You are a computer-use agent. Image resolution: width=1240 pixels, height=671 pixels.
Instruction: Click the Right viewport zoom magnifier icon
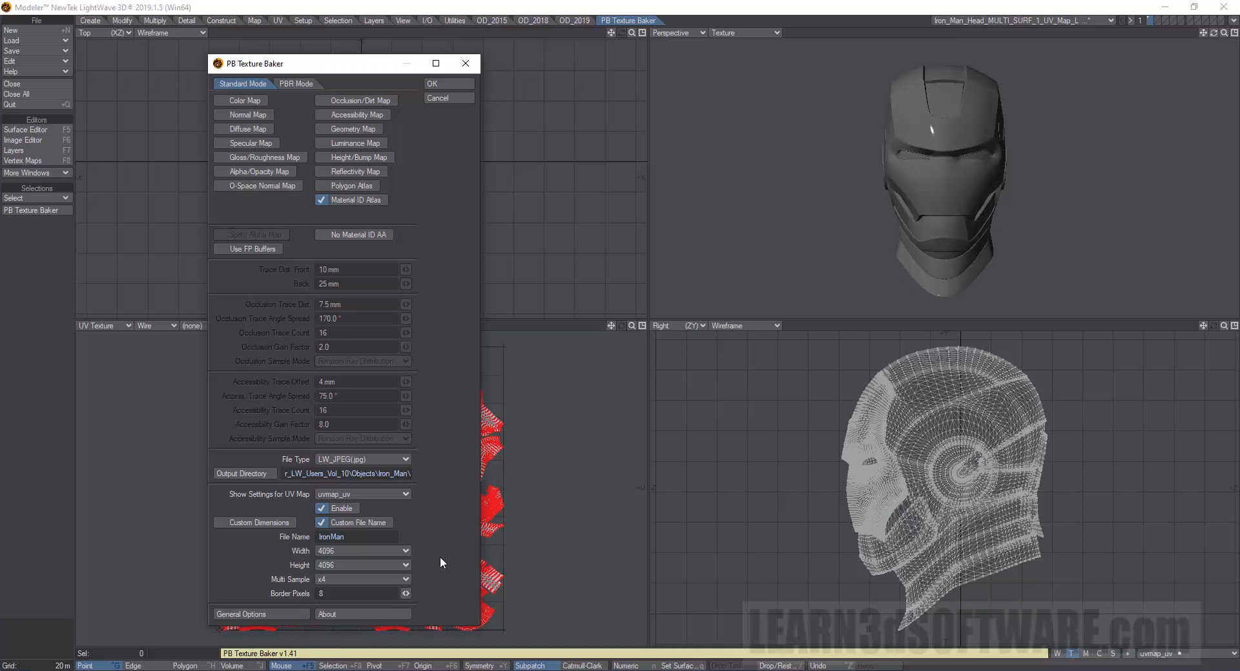click(x=1224, y=326)
